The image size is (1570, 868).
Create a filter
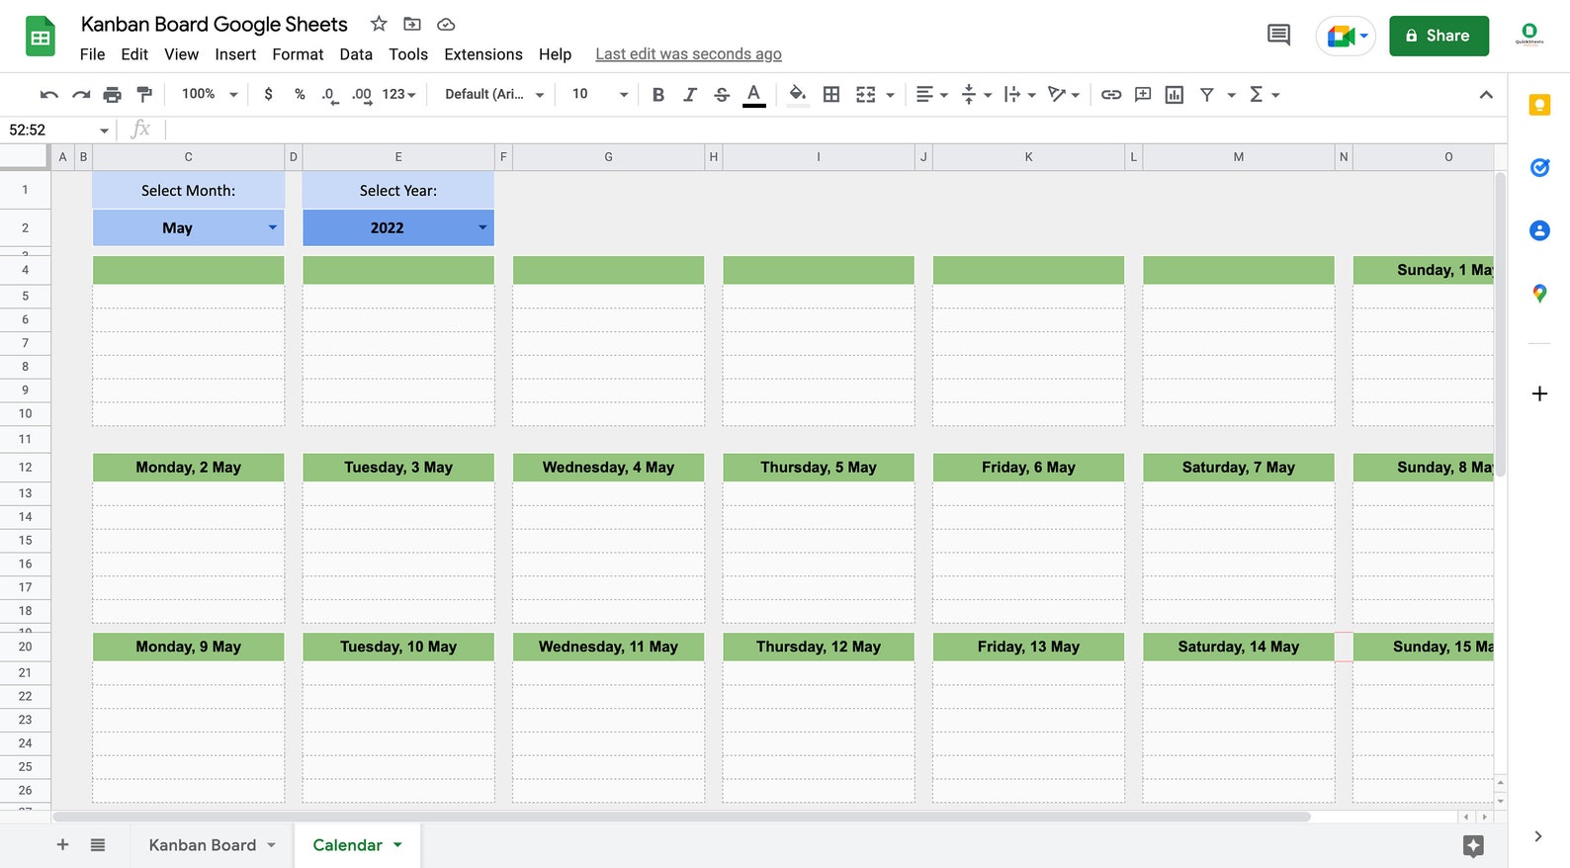1207,95
